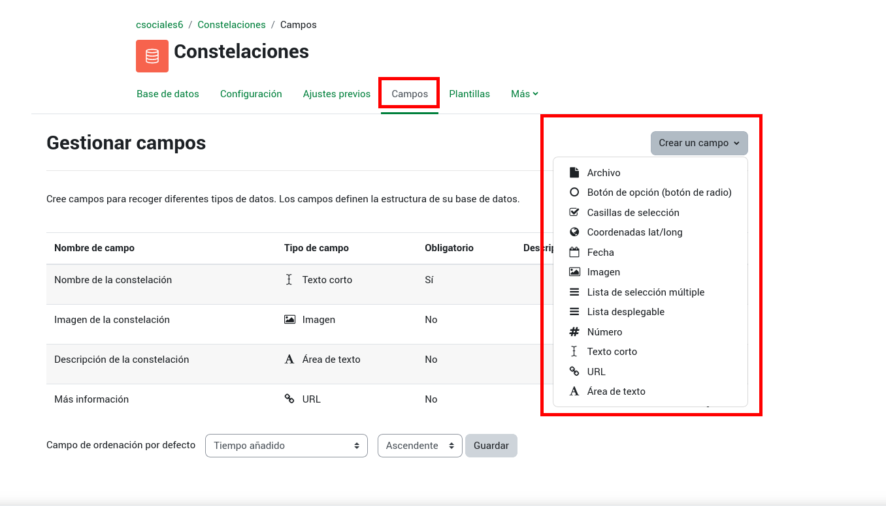Select the Campos tab
Screen dimensions: 886x507
[410, 94]
